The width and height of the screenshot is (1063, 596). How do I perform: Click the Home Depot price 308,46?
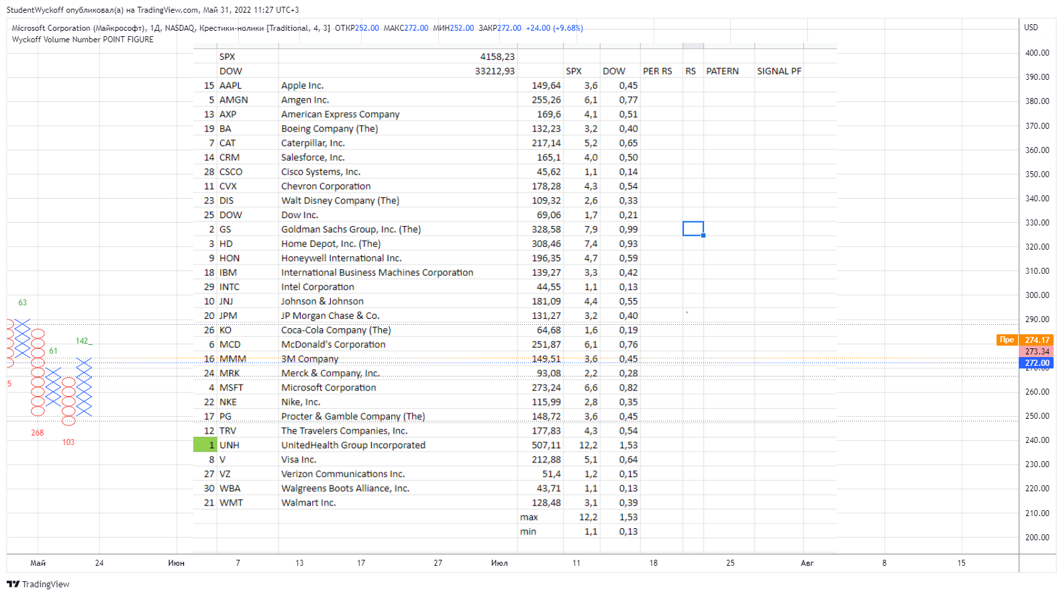(x=546, y=244)
